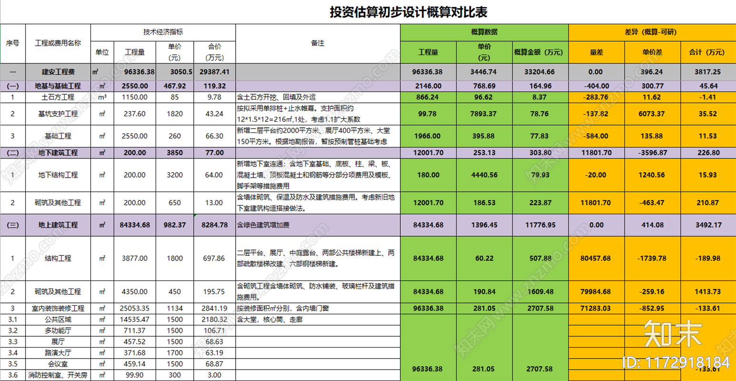Click the 96.62 unit price cell
This screenshot has height=381, width=736.
tap(484, 97)
